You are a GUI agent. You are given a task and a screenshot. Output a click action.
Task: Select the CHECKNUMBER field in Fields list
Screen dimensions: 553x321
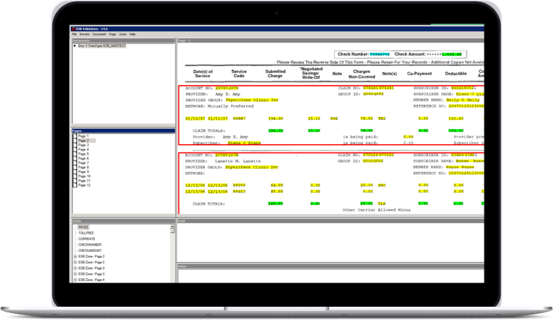coord(91,245)
